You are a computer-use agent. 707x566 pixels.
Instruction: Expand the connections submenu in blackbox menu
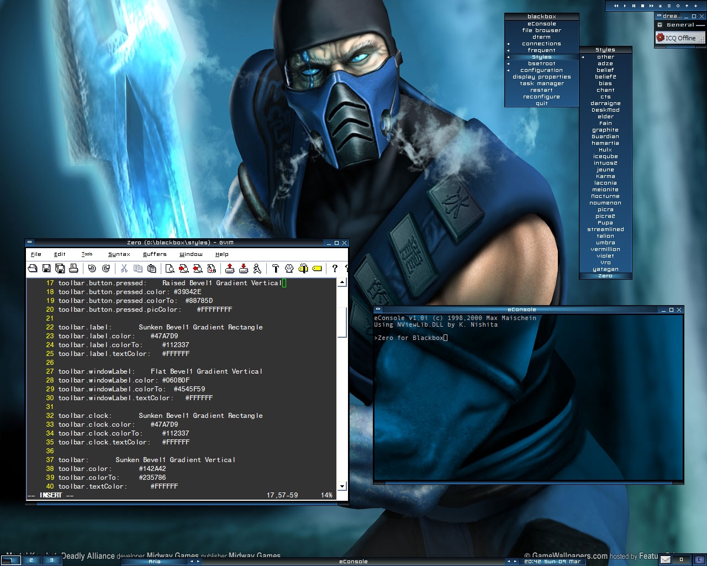coord(541,44)
